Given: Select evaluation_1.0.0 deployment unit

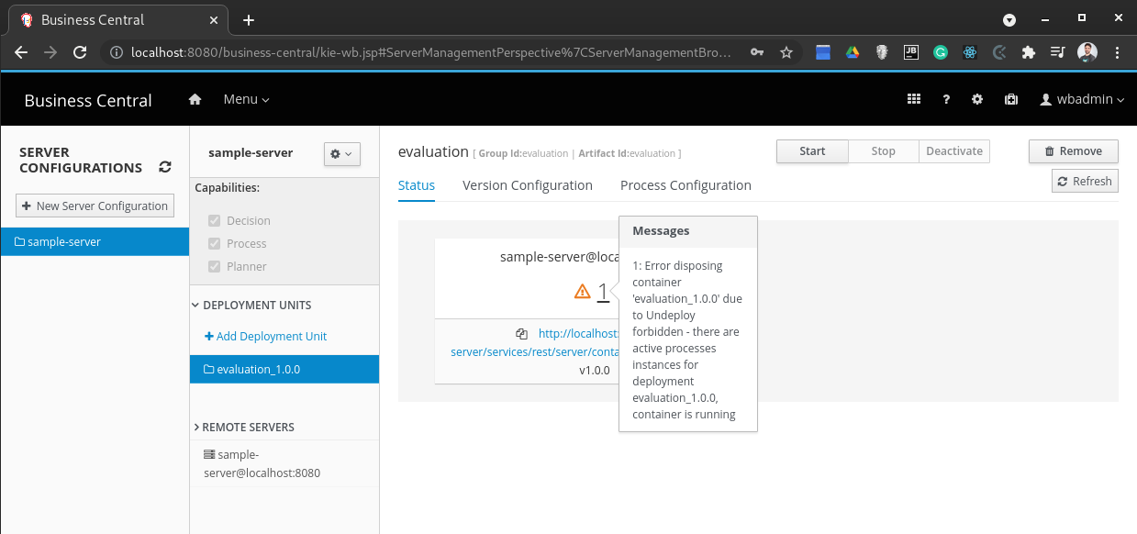Looking at the screenshot, I should [x=284, y=369].
